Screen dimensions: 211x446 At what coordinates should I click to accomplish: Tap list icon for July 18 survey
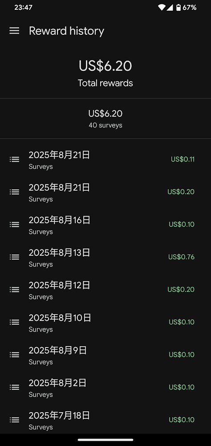[15, 420]
